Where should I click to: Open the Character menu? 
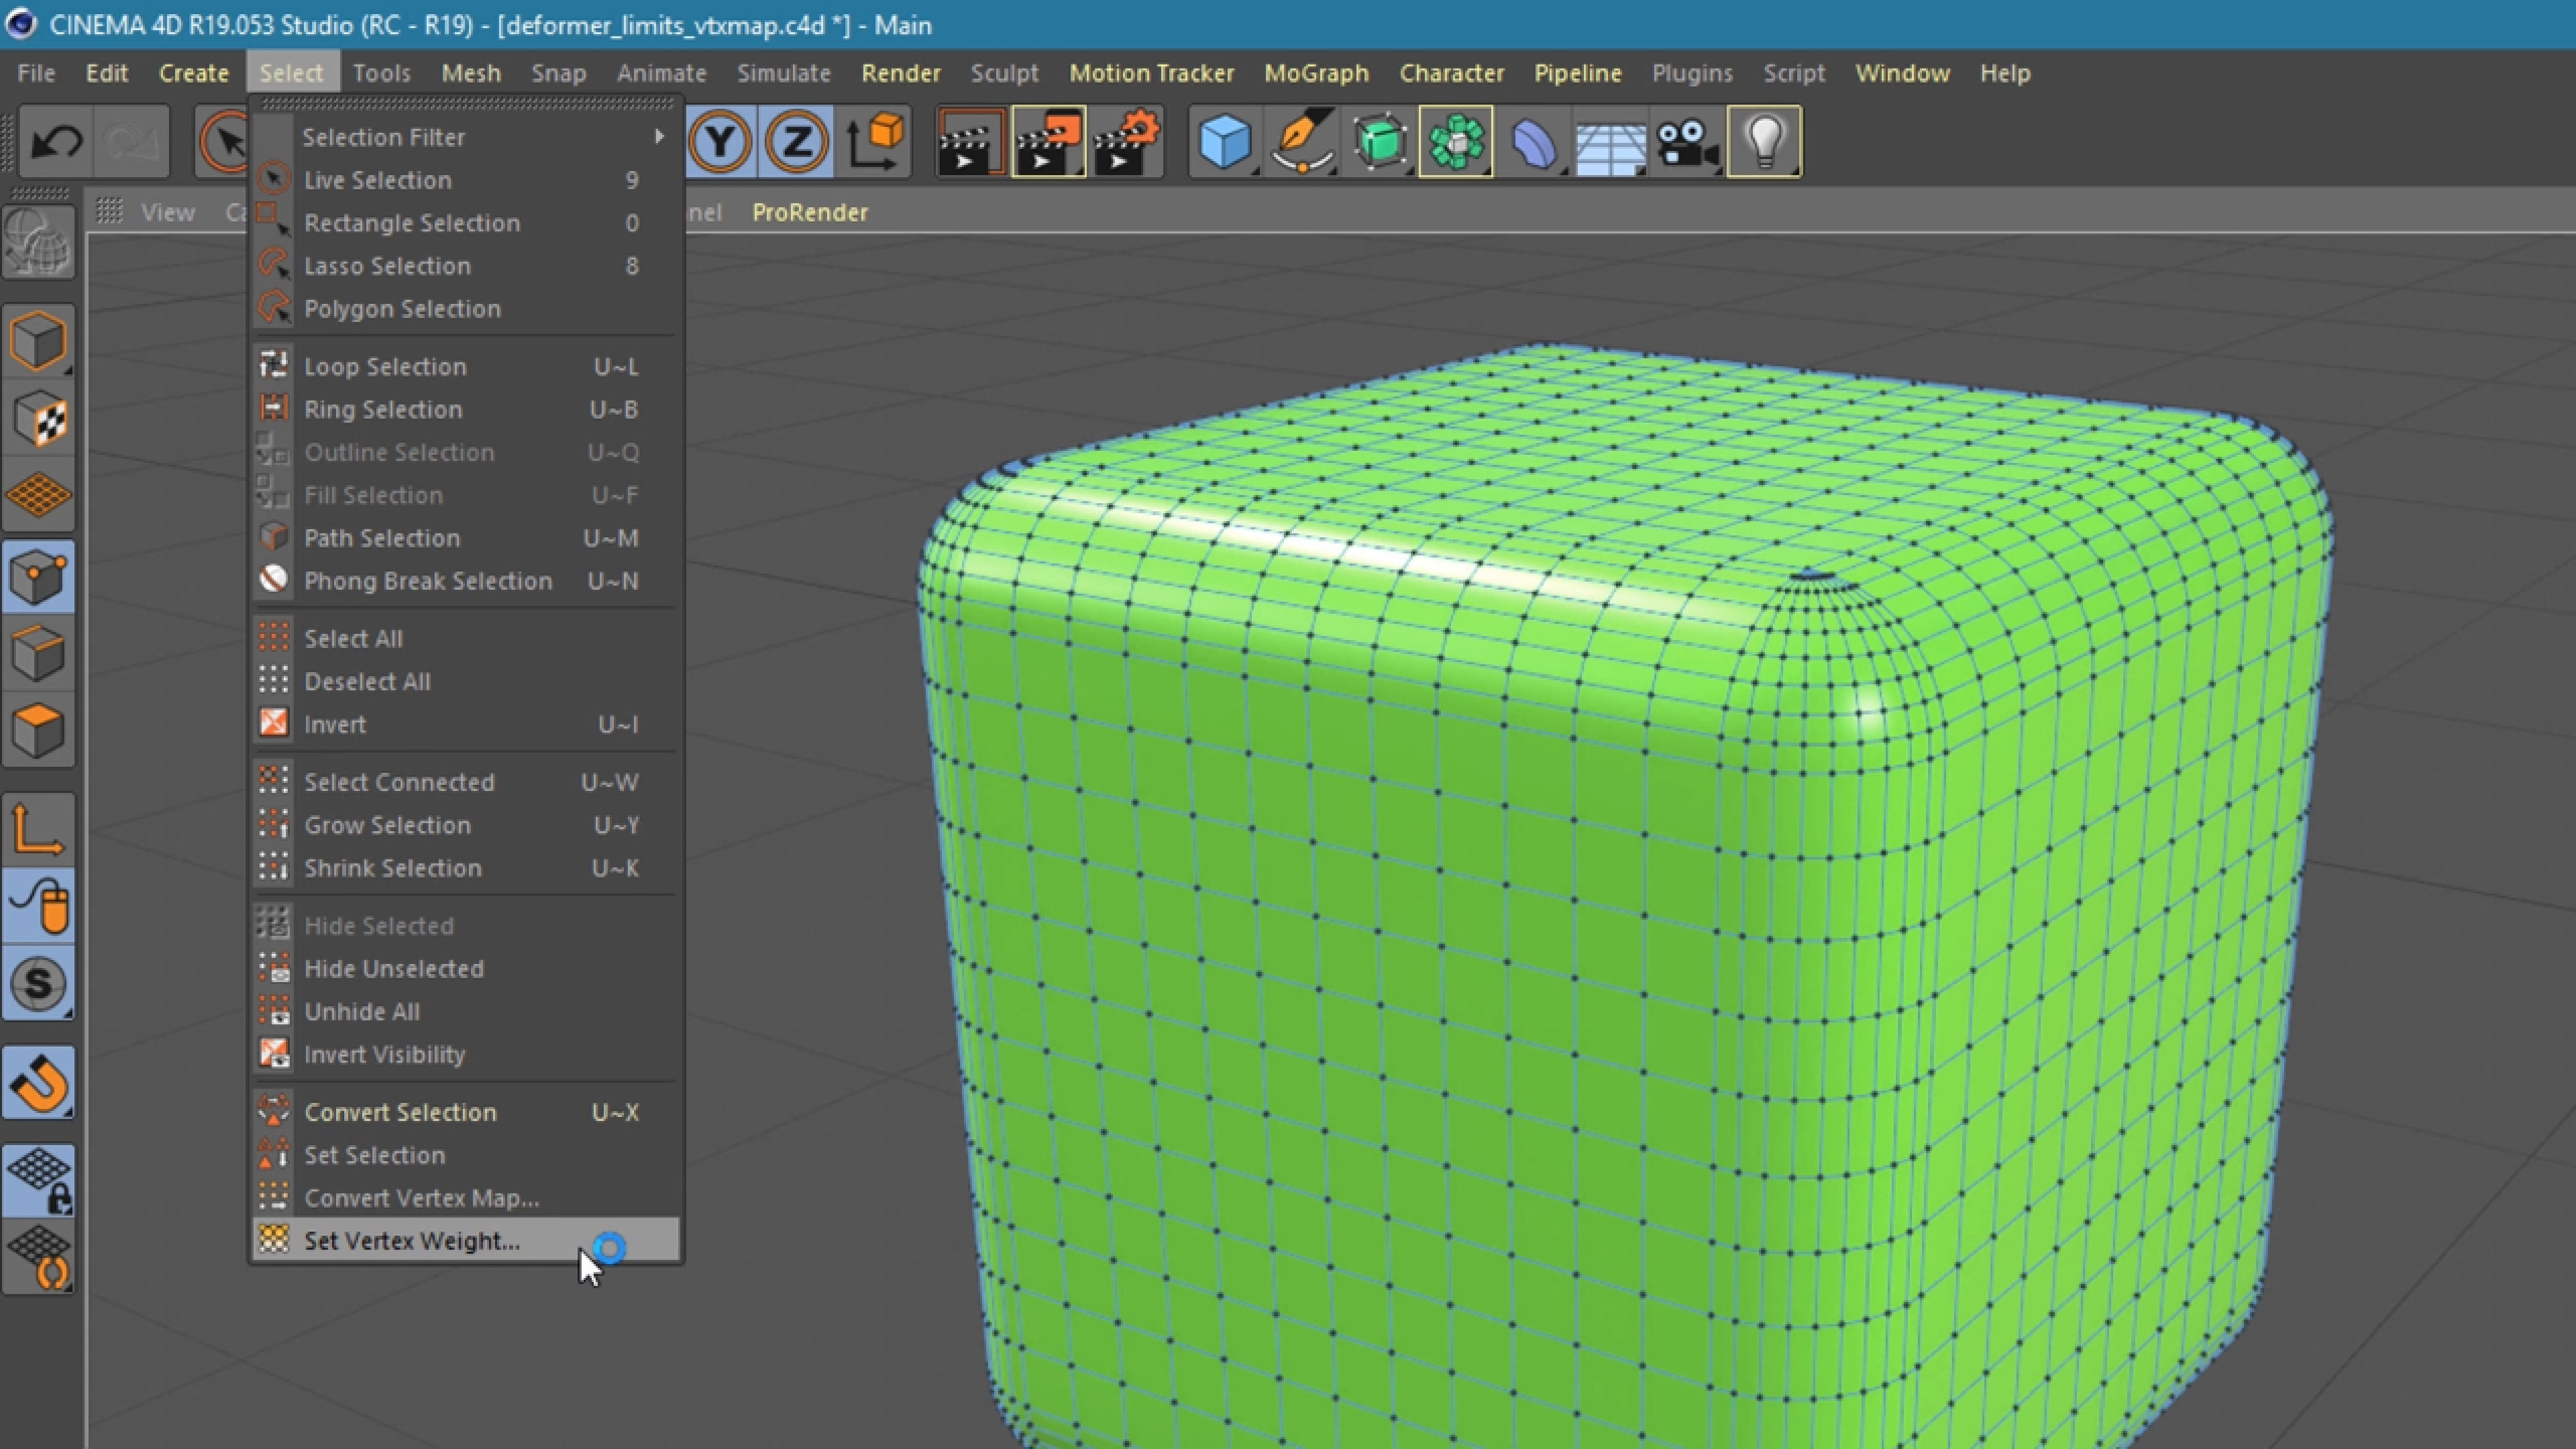[1451, 73]
